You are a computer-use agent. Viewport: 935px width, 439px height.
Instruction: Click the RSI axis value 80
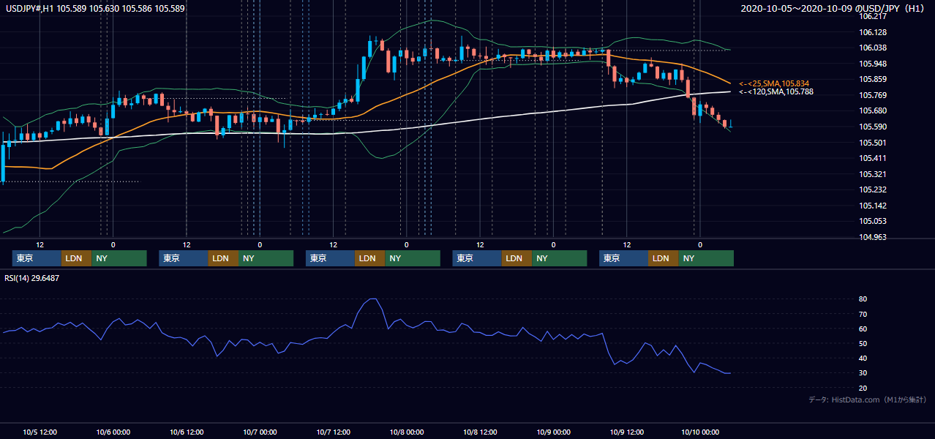pos(863,299)
